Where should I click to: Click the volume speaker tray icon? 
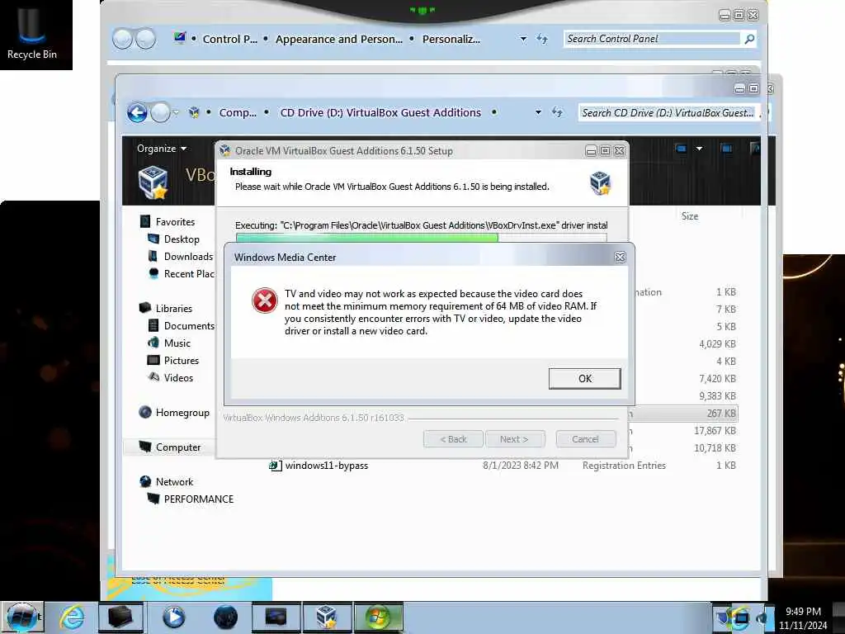click(762, 617)
